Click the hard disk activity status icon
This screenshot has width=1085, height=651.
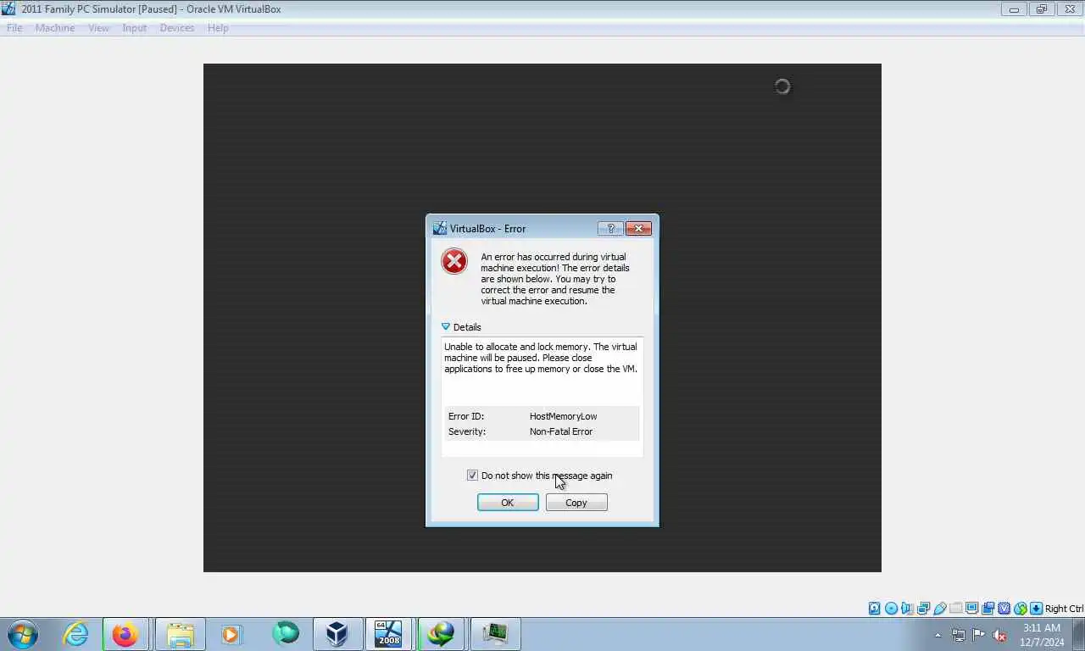(x=875, y=609)
